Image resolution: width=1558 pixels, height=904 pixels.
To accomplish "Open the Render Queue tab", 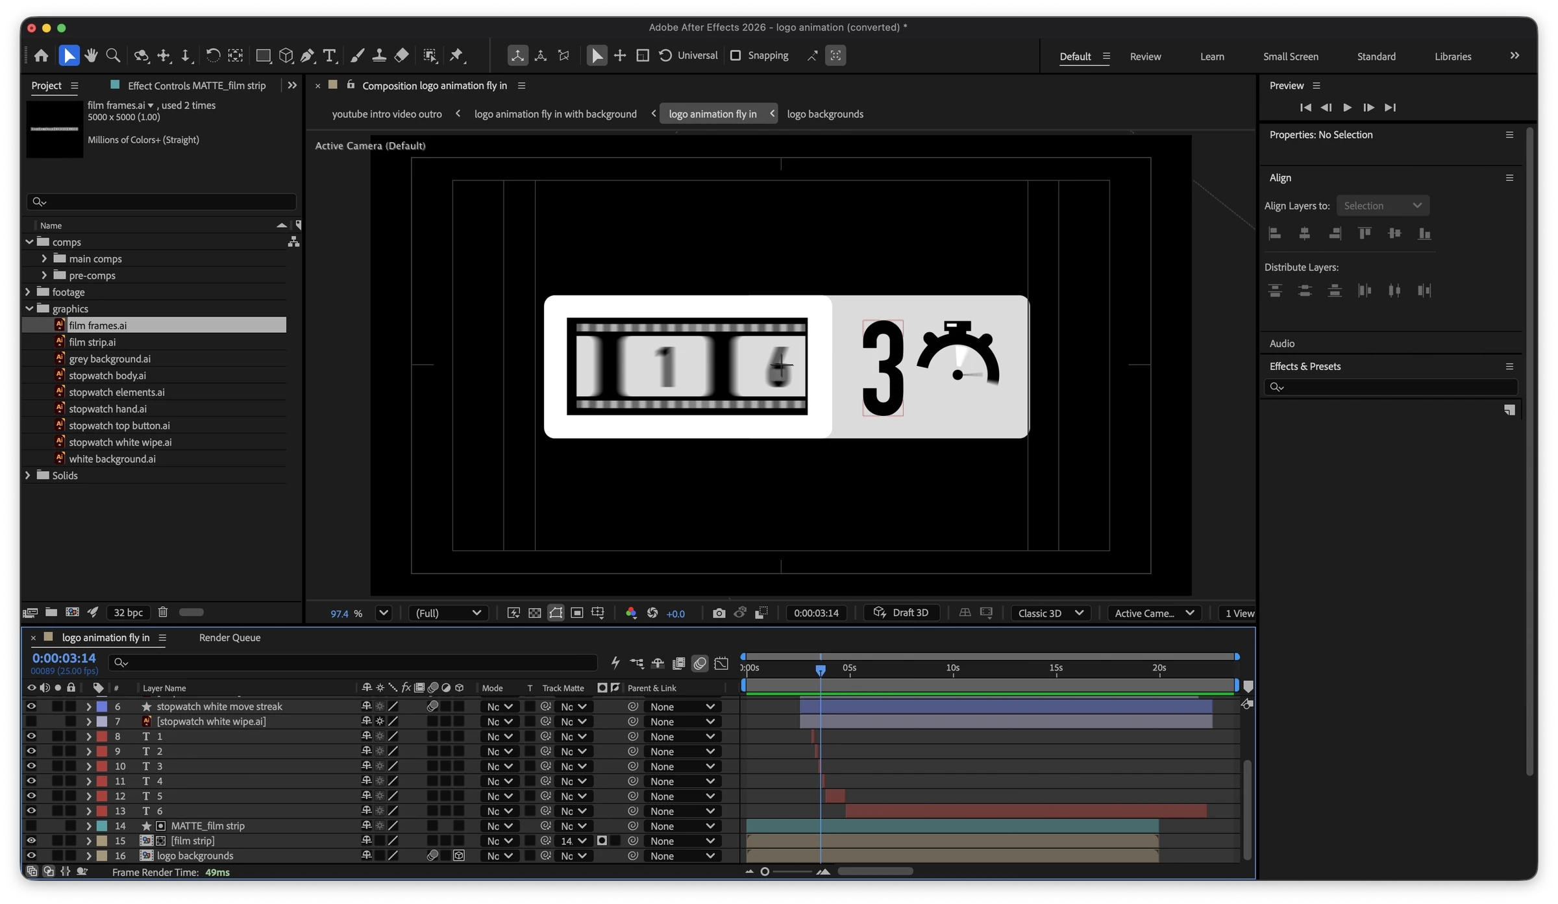I will point(230,638).
